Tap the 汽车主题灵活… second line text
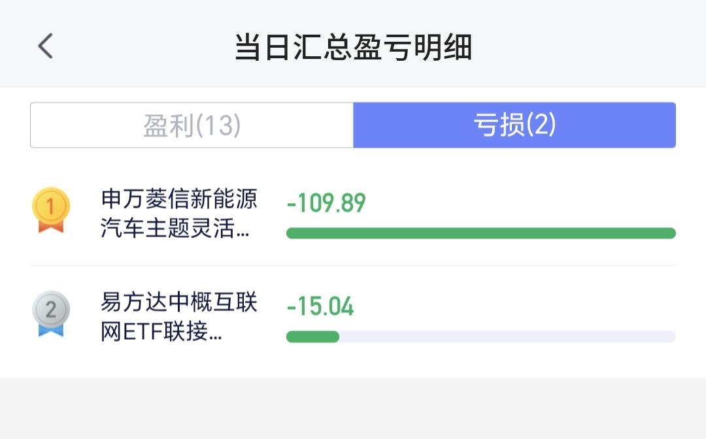This screenshot has height=439, width=706. [x=175, y=228]
